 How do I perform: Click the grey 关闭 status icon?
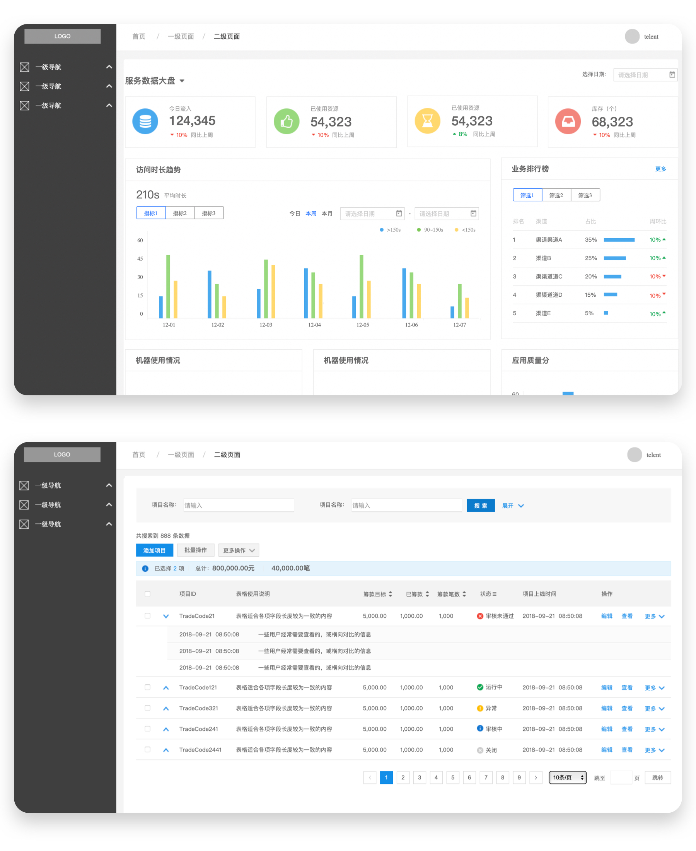point(480,750)
